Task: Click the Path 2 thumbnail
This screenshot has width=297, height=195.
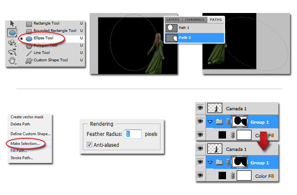Action: point(171,38)
